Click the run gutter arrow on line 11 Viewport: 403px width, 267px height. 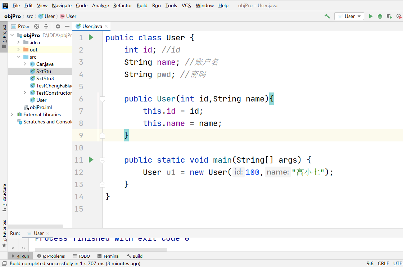[91, 160]
